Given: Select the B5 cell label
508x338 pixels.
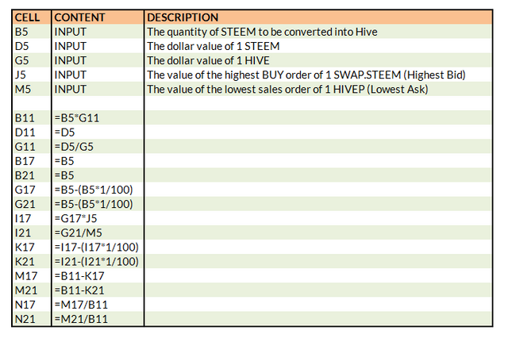Looking at the screenshot, I should 21,32.
